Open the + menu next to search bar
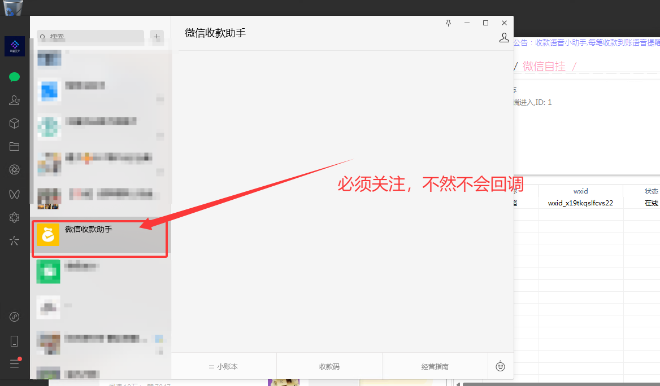660x386 pixels. [x=157, y=37]
